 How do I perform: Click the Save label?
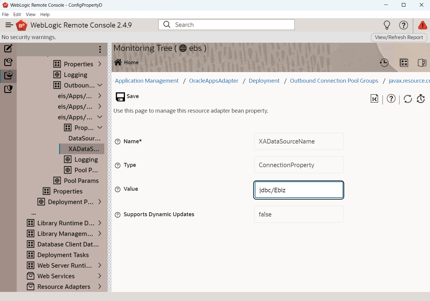(x=133, y=96)
